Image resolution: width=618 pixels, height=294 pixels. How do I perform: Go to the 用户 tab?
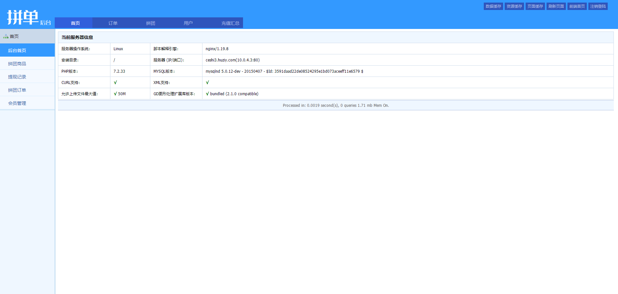[188, 23]
